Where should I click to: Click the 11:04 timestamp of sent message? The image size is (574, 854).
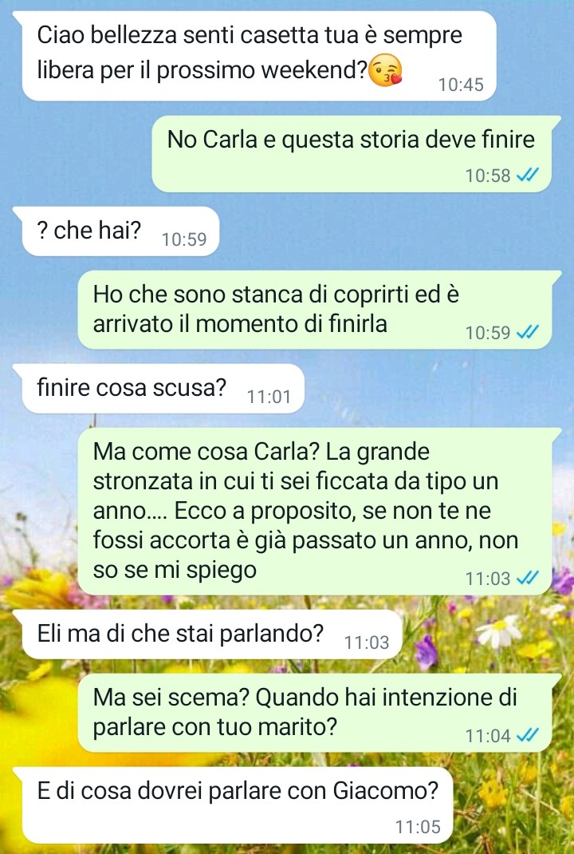click(x=488, y=735)
